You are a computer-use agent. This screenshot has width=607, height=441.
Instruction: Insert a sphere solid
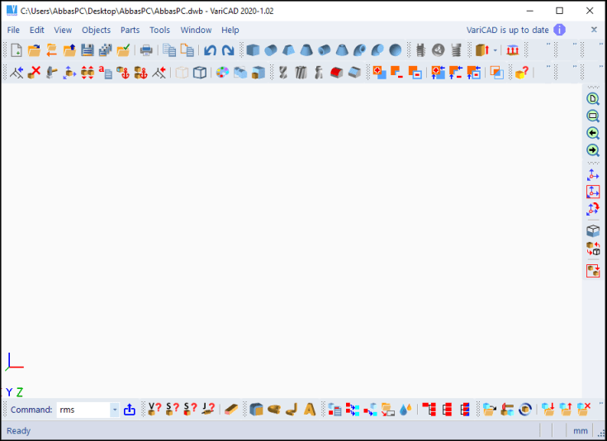[x=396, y=50]
